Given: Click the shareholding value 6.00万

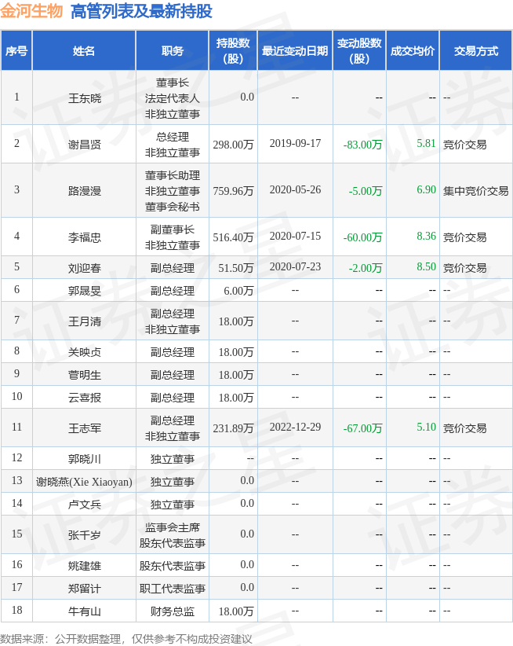Looking at the screenshot, I should (238, 291).
